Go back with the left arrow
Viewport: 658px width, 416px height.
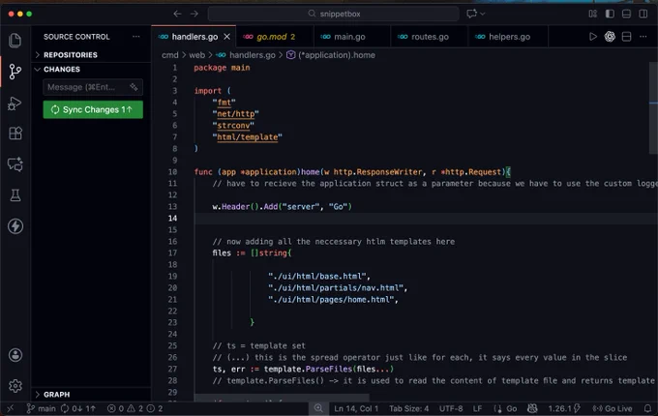[177, 14]
